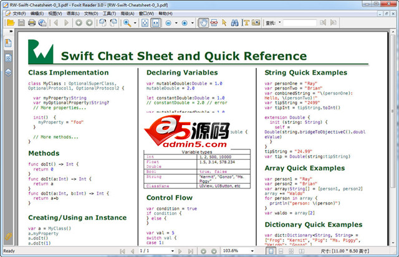Click the Find Previous button beside search box
Screen dimensions: 399x257
coord(323,22)
